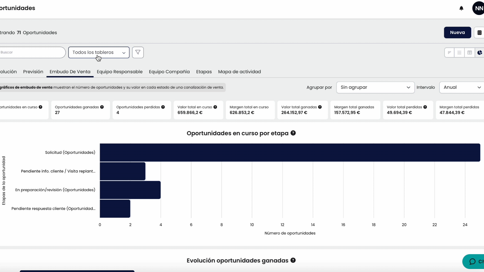
Task: Click the Oportunidades ganadas count 27
Action: click(x=57, y=113)
